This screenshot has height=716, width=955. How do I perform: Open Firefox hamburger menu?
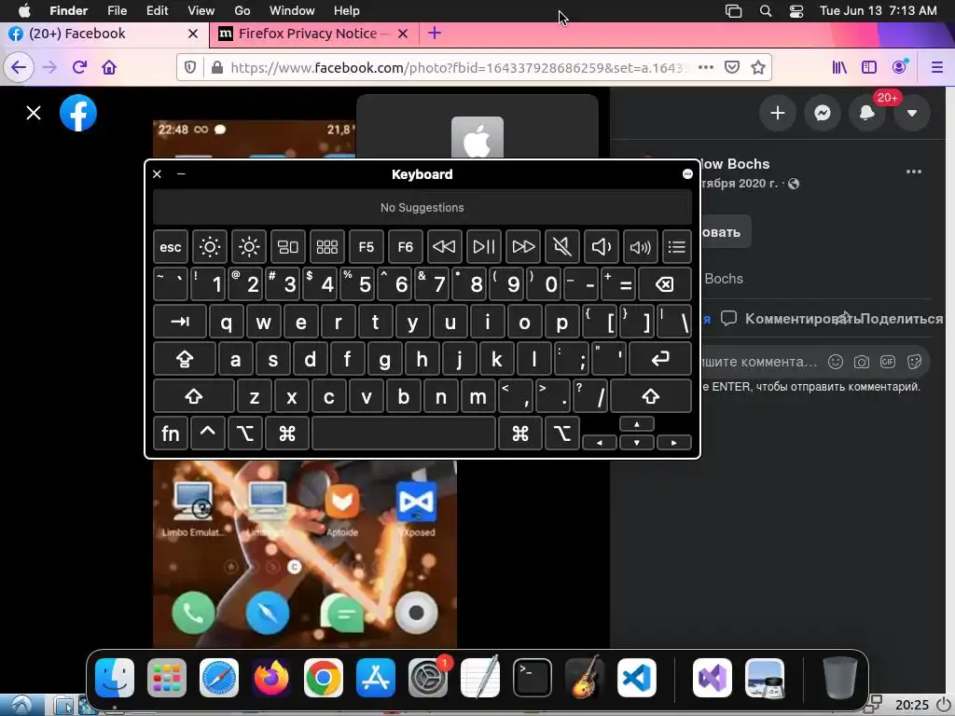[x=937, y=67]
